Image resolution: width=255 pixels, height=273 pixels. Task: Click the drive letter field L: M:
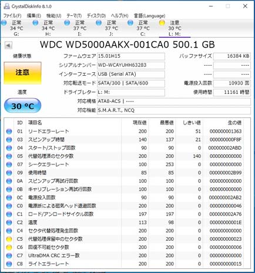click(131, 92)
